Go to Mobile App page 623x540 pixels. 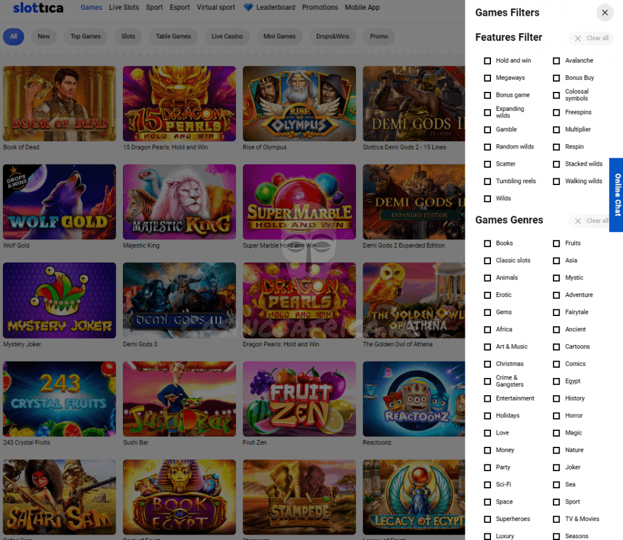click(363, 7)
